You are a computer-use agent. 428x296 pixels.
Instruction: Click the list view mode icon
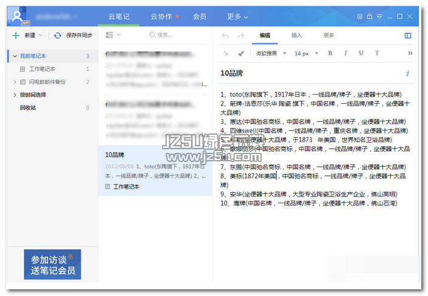109,35
